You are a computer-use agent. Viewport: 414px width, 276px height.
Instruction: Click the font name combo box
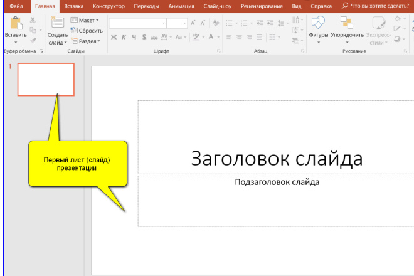tap(137, 23)
